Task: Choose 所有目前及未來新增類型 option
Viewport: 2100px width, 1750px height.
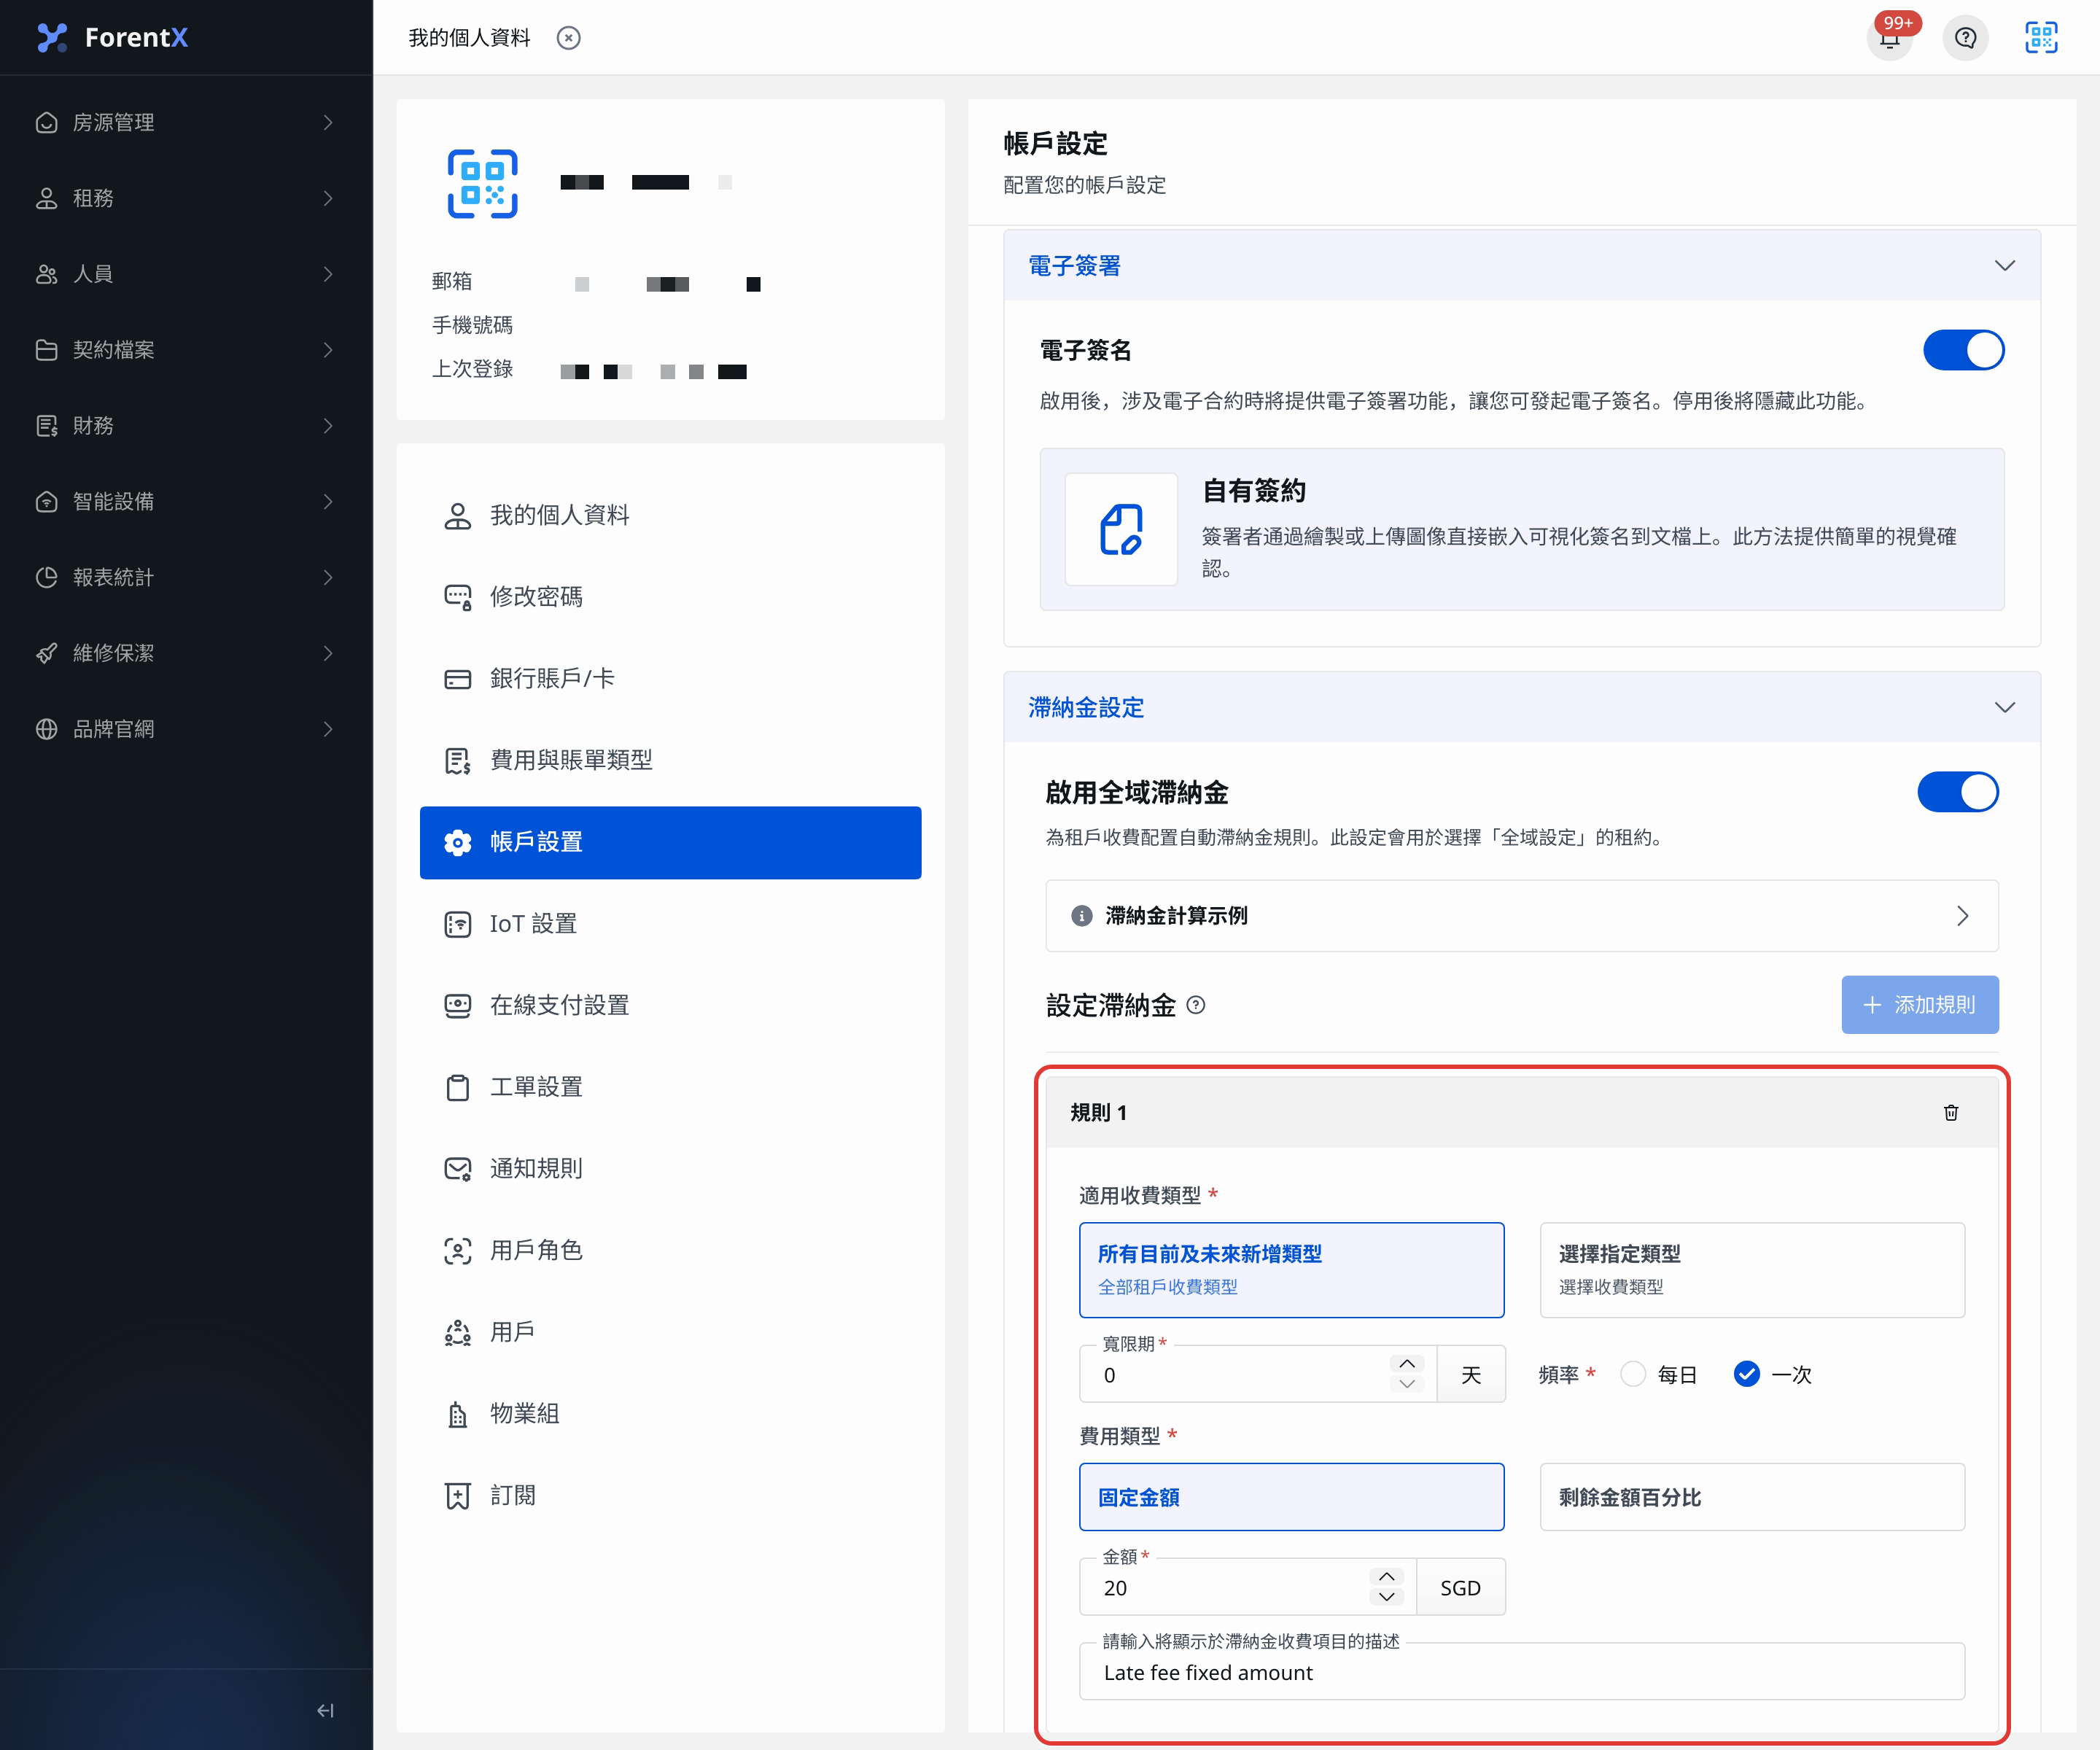Action: 1291,1270
